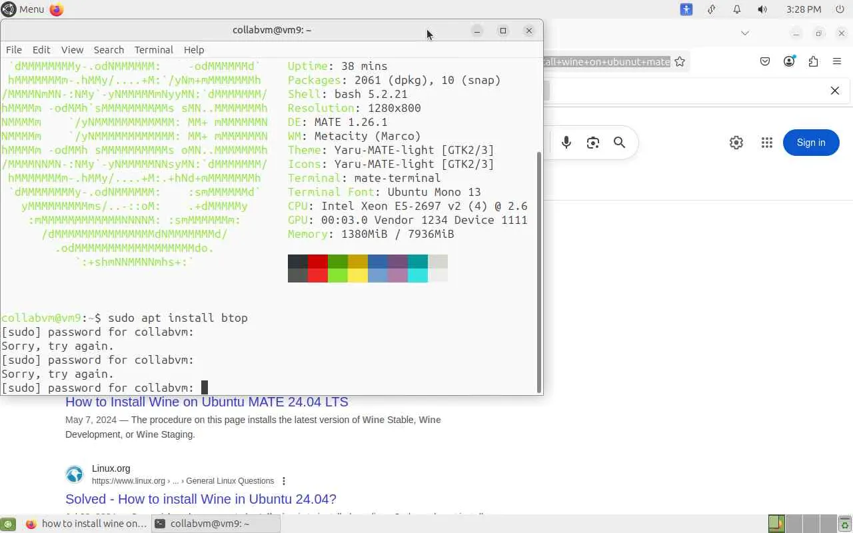This screenshot has height=533, width=853.
Task: Click the 'Memory: 1380MiB / 7936MiB' line
Action: coord(371,234)
